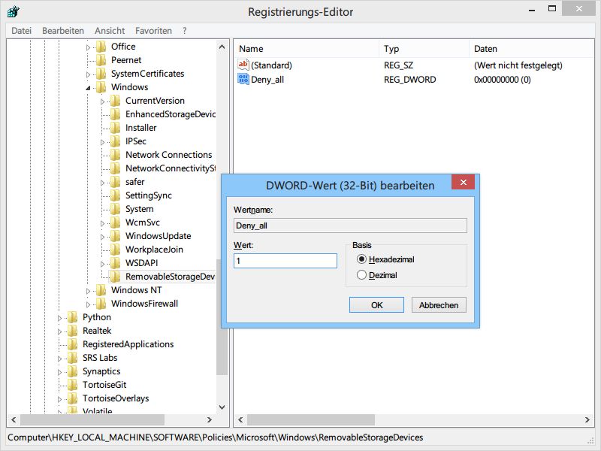Image resolution: width=601 pixels, height=451 pixels.
Task: Expand the Office key
Action: pos(88,47)
